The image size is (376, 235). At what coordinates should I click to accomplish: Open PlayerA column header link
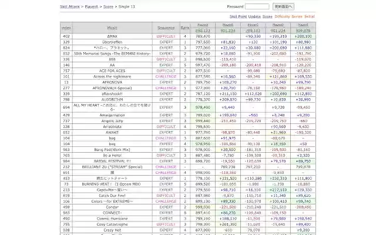coord(203,25)
